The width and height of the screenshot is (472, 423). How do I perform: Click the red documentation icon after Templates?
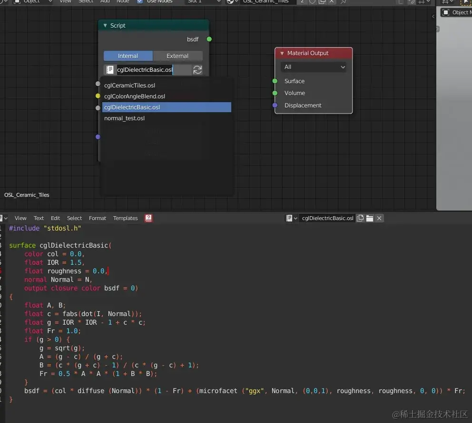pos(148,218)
